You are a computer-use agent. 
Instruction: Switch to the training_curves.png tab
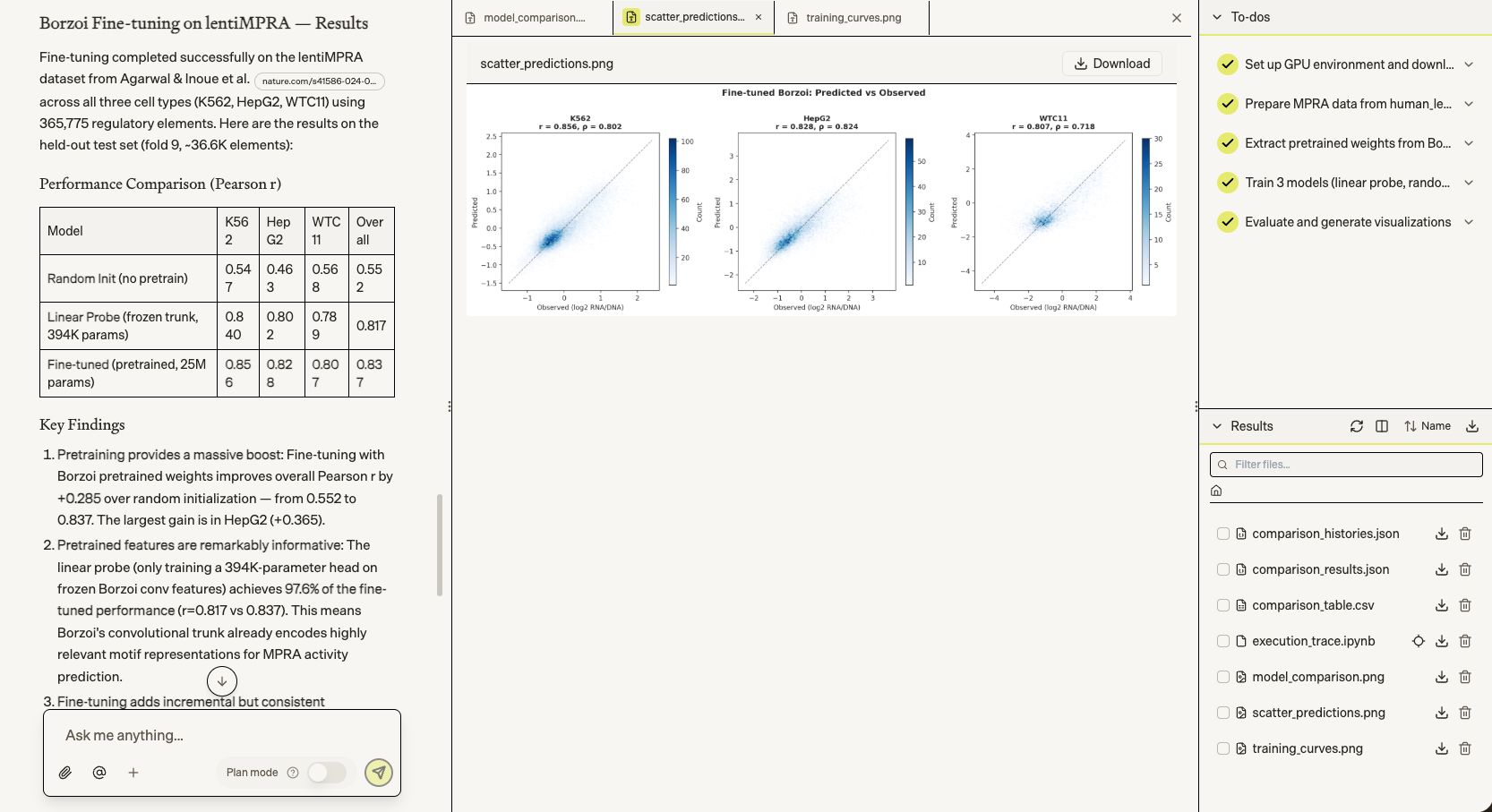[x=852, y=18]
